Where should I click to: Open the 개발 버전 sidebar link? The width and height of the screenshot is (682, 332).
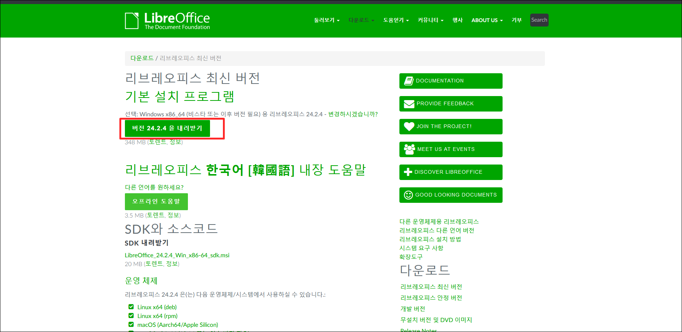coord(413,309)
